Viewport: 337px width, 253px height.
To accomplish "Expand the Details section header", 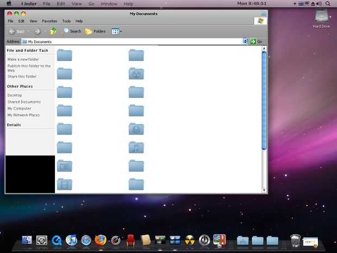I will (x=14, y=125).
